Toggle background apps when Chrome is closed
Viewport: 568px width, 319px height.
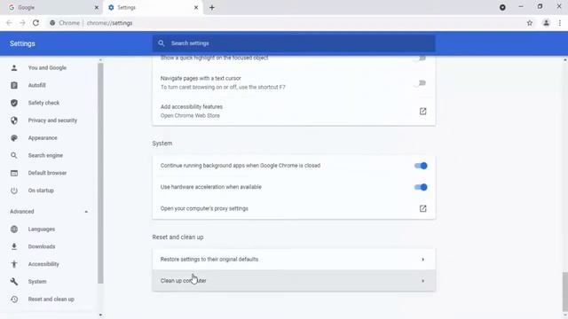[x=421, y=166]
